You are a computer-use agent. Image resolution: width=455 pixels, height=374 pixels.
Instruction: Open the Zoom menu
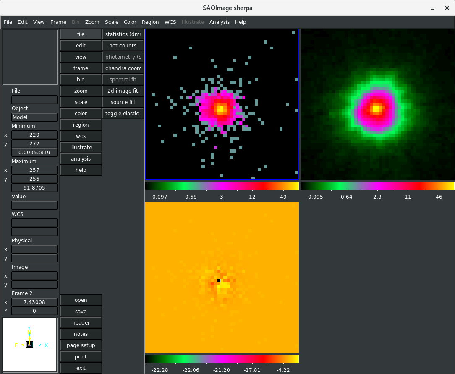pos(92,22)
